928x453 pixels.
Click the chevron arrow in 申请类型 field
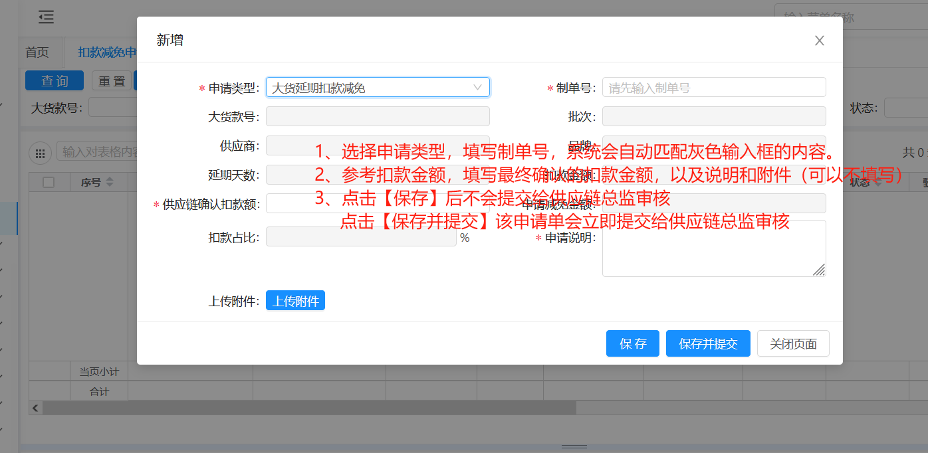(x=477, y=88)
